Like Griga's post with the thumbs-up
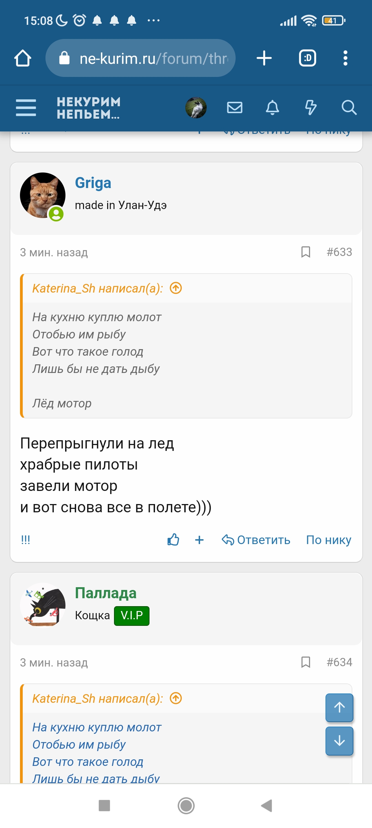This screenshot has width=372, height=828. [173, 540]
